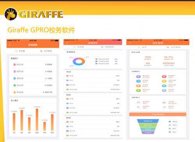Click the tallest bar in the bar chart
195x142 pixels.
[37, 119]
